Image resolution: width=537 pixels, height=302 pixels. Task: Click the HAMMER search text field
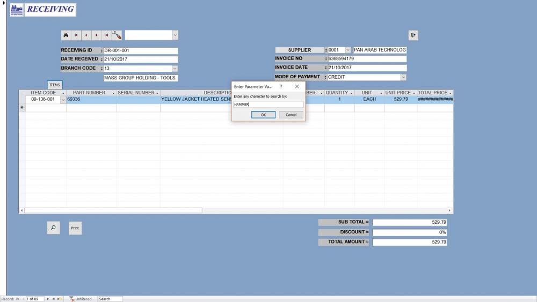tap(268, 104)
